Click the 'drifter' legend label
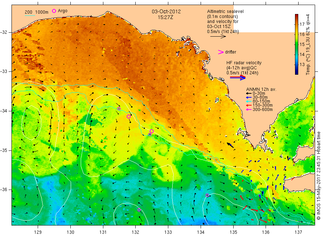The height and width of the screenshot is (237, 323). pyautogui.click(x=230, y=52)
